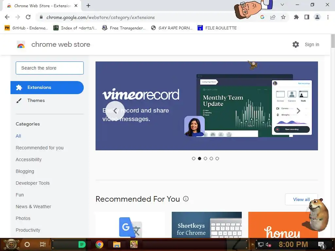Image resolution: width=335 pixels, height=251 pixels.
Task: Show the previous carousel slide
Action: pos(115,110)
